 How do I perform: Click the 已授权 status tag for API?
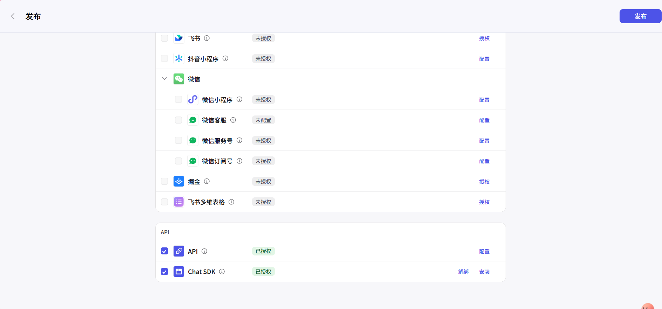pyautogui.click(x=263, y=251)
